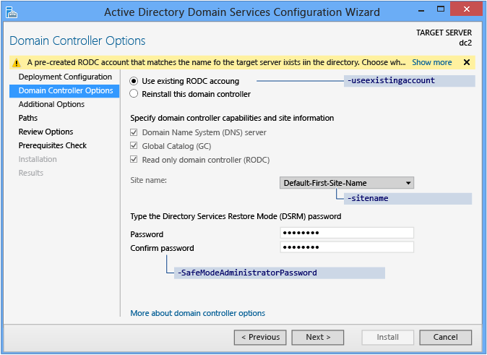Viewport: 487px width, 355px height.
Task: Click the wizard app icon in title bar
Action: tap(12, 12)
